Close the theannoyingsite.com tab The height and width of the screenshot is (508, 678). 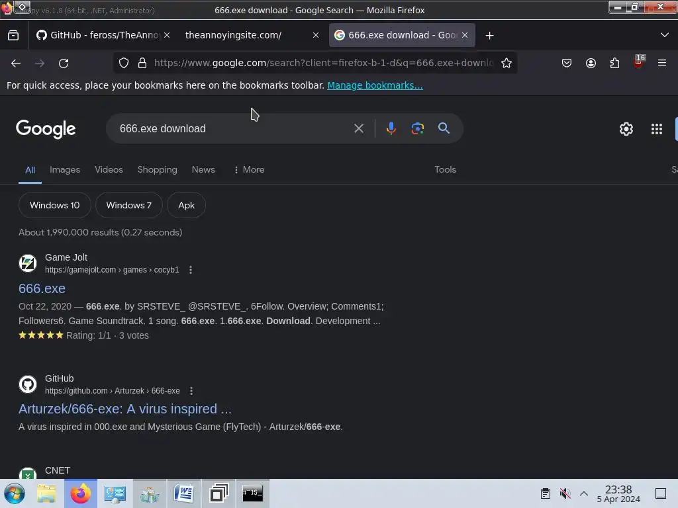[316, 36]
